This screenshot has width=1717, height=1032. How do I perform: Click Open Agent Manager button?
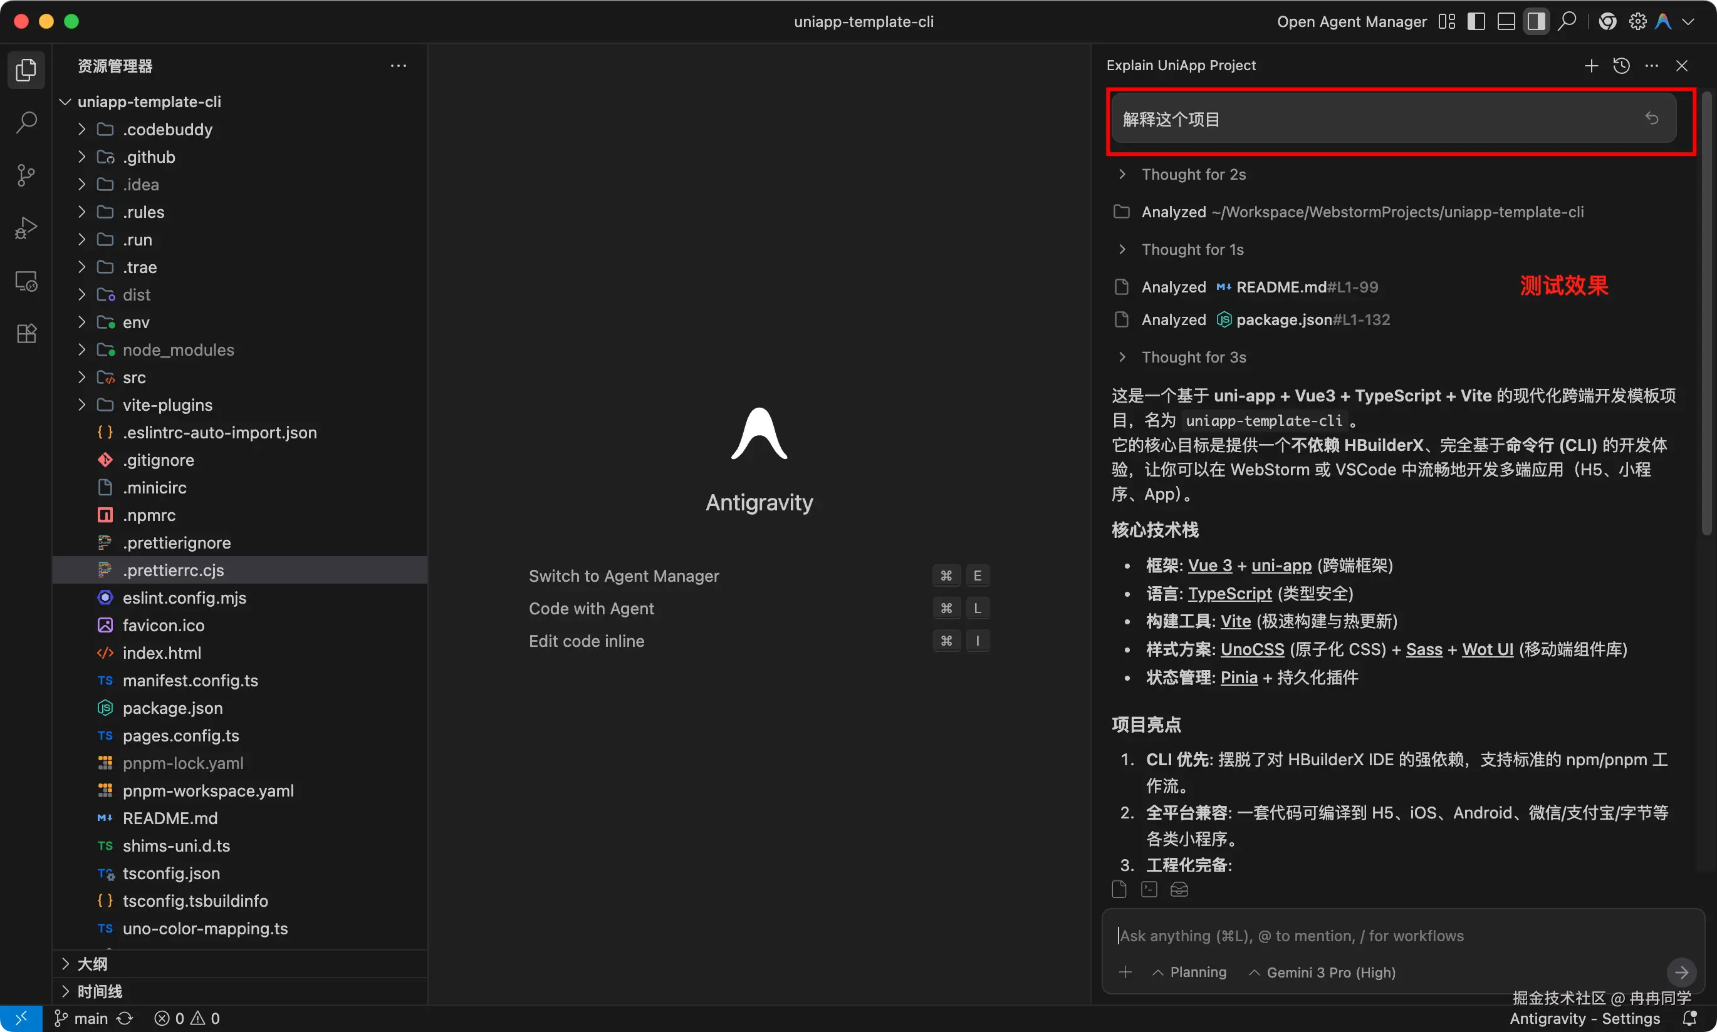(1351, 21)
